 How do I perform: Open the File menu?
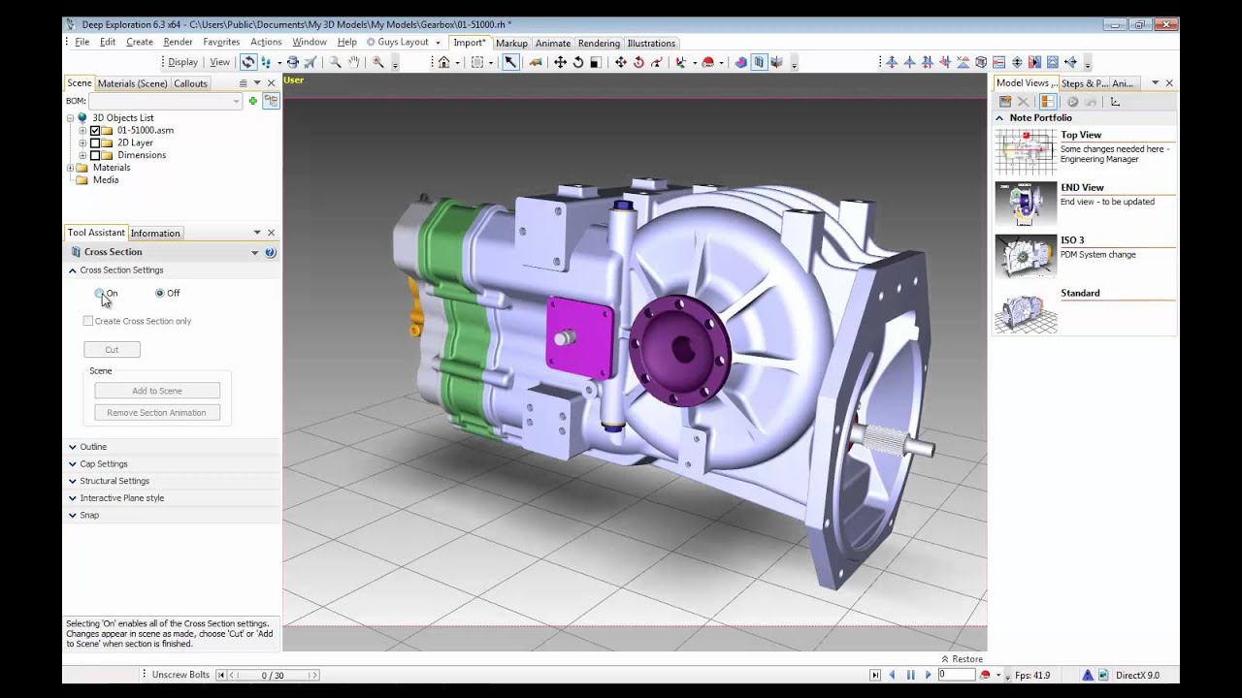[82, 43]
